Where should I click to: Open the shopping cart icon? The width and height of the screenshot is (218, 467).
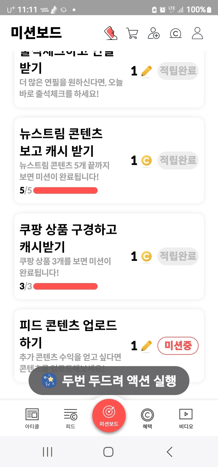(x=132, y=33)
